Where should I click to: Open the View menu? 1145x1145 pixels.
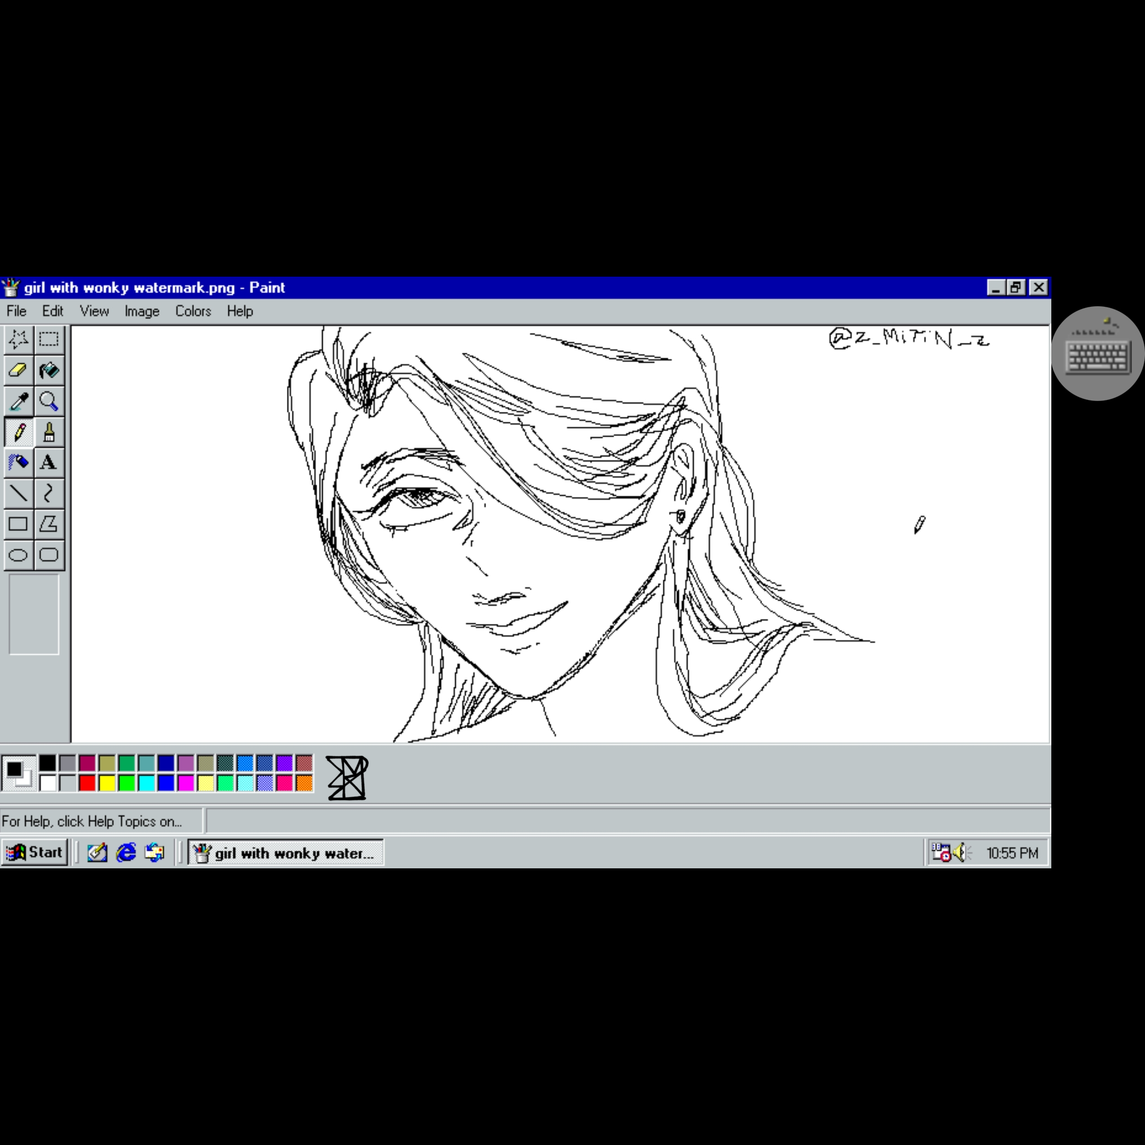pos(95,311)
